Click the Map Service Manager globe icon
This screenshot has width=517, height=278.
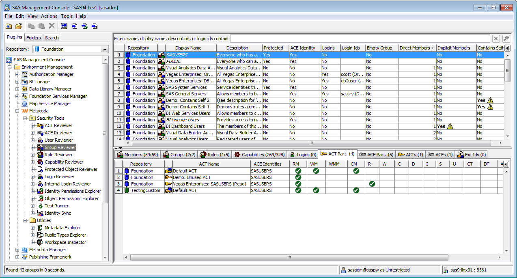tap(25, 103)
